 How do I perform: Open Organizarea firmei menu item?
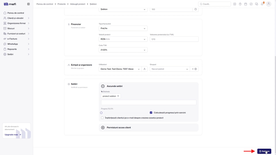pos(16,23)
